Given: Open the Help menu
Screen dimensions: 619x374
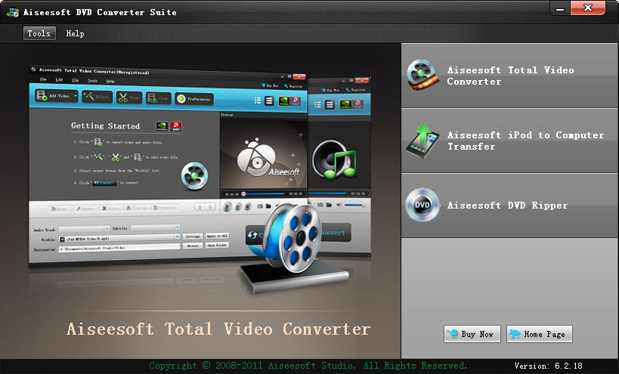Looking at the screenshot, I should click(75, 33).
